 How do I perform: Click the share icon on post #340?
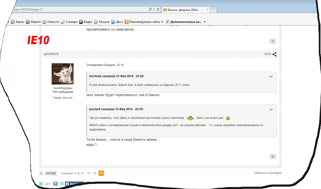pyautogui.click(x=274, y=54)
